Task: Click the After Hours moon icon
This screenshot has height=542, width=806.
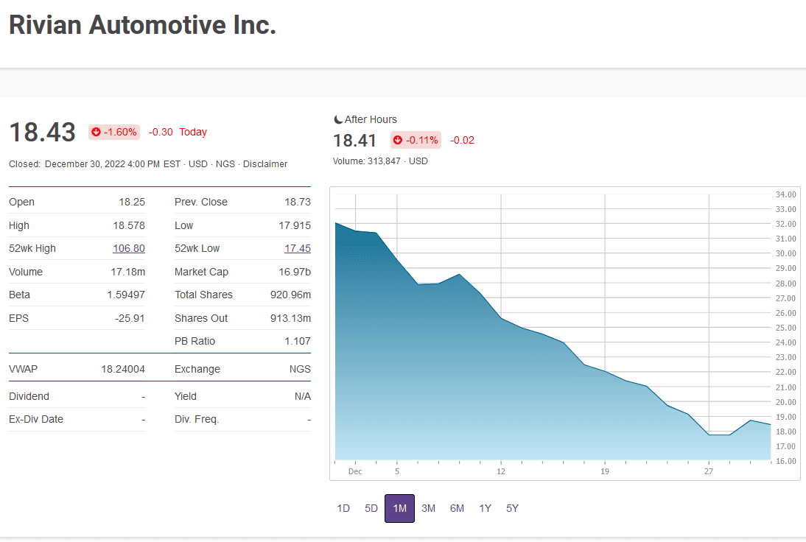Action: pyautogui.click(x=337, y=119)
